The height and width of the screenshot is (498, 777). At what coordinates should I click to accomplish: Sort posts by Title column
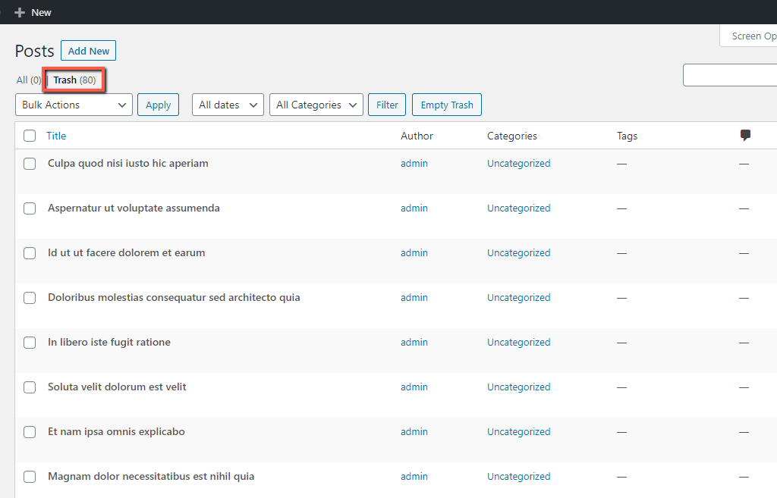(56, 136)
